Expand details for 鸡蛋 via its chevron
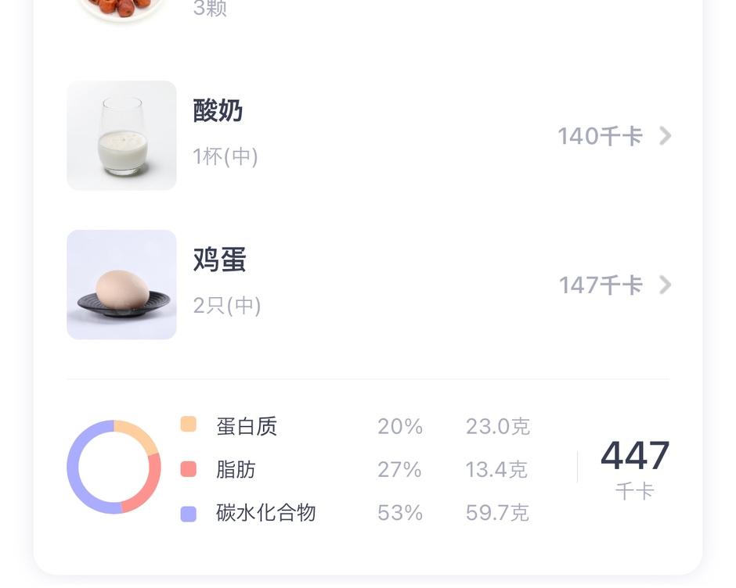This screenshot has height=588, width=736. [x=665, y=285]
